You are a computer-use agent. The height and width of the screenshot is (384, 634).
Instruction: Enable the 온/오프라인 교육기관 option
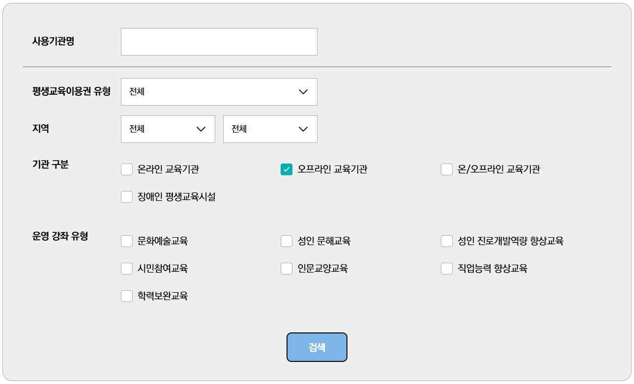point(446,169)
